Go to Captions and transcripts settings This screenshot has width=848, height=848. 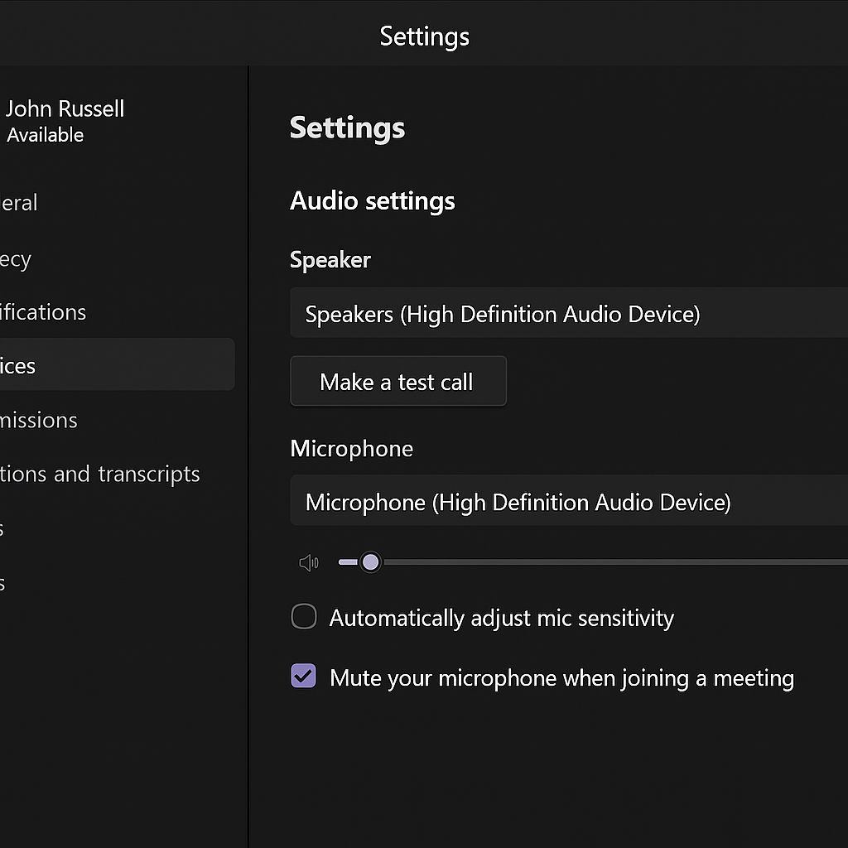(x=100, y=475)
